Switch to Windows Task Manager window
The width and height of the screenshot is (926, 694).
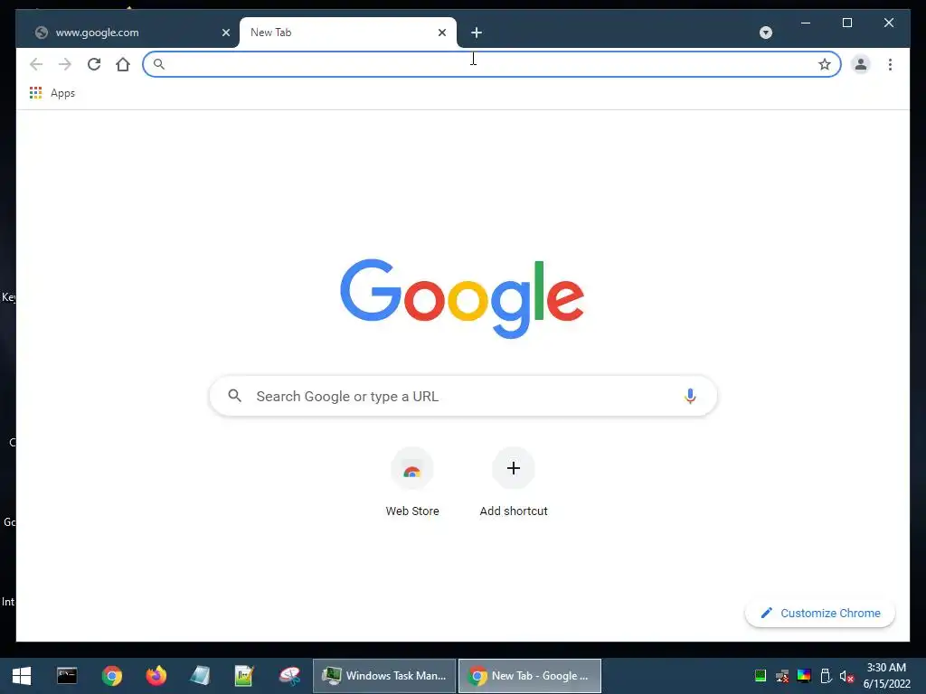tap(384, 676)
